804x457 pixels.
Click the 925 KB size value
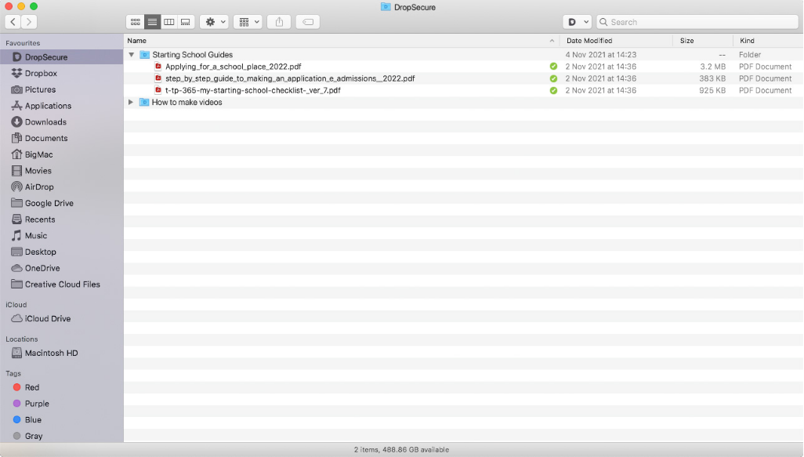point(712,90)
